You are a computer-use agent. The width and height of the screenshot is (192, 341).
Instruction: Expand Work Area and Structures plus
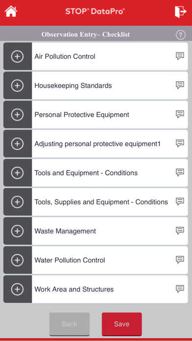point(18,289)
